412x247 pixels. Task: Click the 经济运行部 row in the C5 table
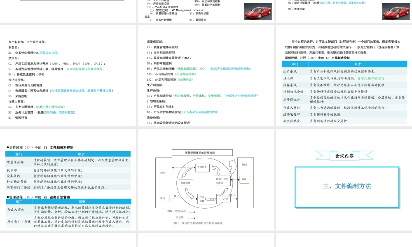[x=344, y=114]
